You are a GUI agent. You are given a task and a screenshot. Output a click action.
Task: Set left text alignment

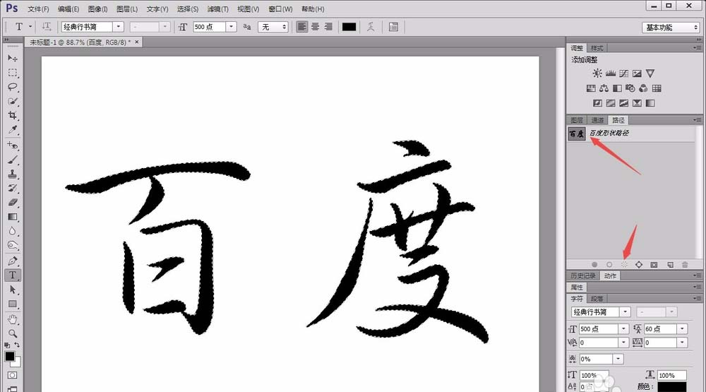(301, 27)
